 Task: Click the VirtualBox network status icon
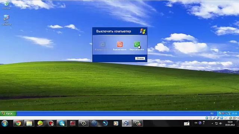point(218,118)
